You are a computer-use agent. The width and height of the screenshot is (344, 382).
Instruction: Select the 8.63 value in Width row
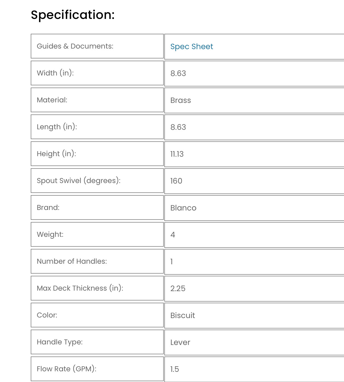click(x=178, y=74)
